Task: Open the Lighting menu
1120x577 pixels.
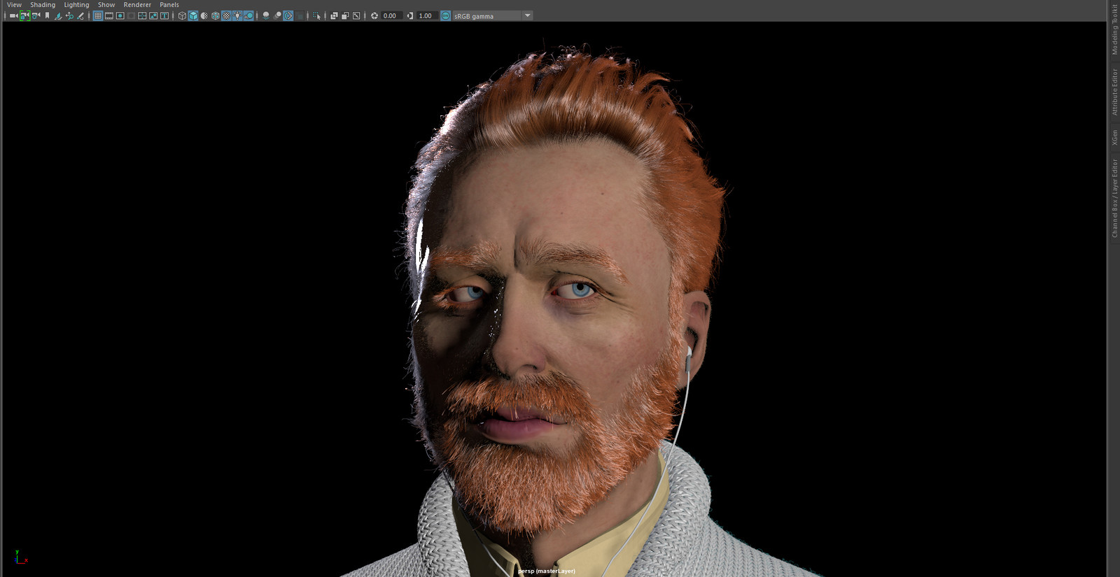Action: click(x=76, y=4)
